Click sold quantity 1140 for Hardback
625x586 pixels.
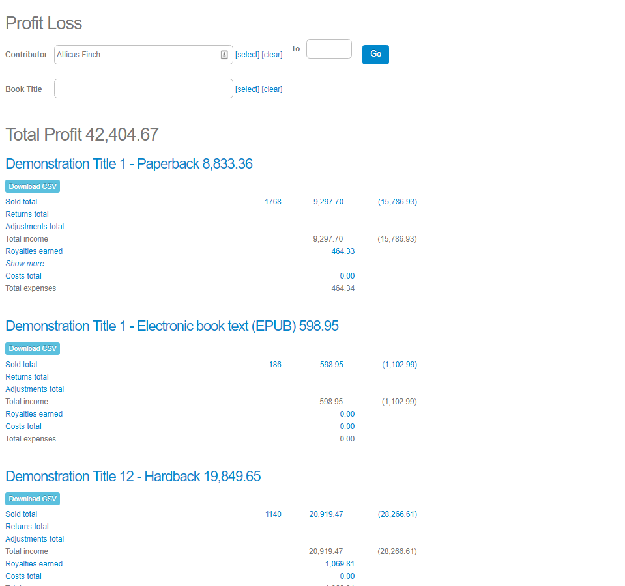[273, 514]
